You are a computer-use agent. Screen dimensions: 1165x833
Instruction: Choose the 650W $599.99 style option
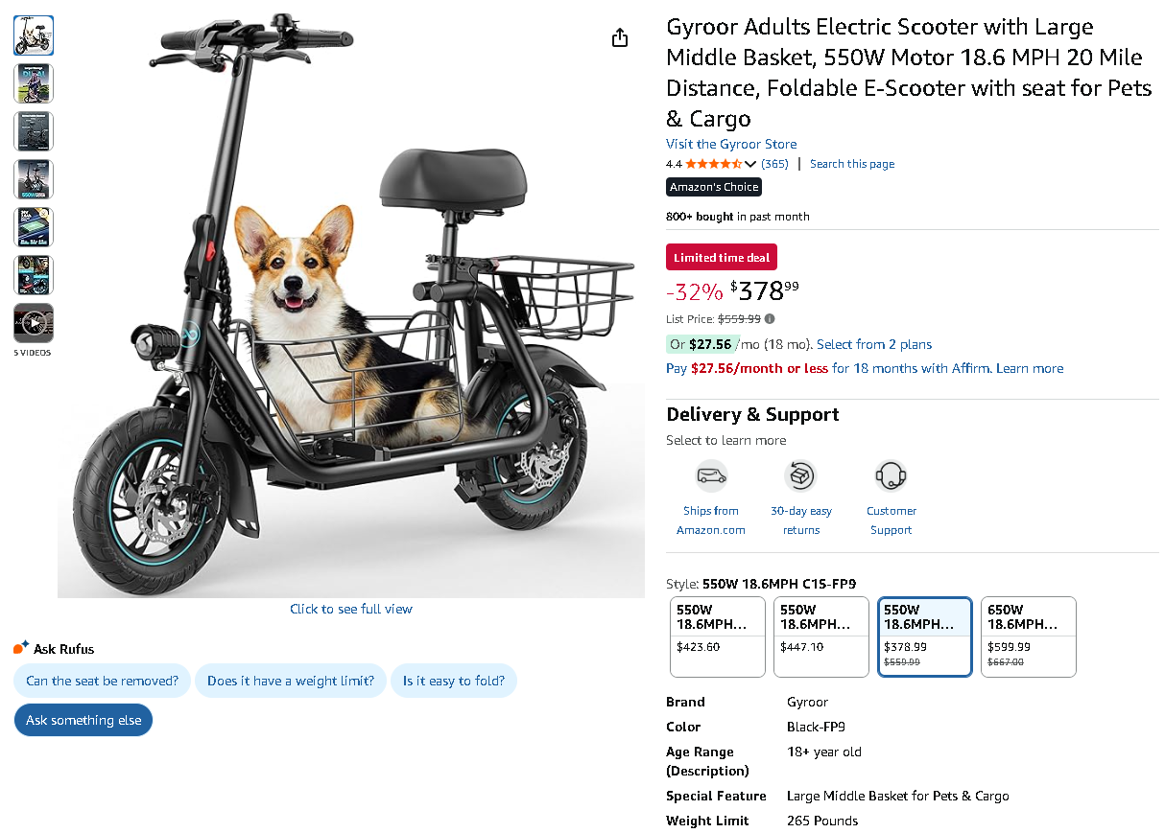1028,636
